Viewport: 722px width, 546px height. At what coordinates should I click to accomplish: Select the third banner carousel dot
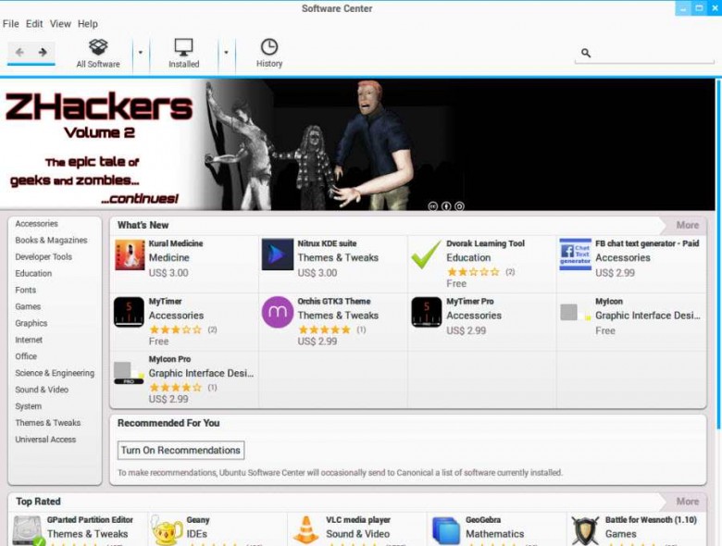(x=459, y=206)
